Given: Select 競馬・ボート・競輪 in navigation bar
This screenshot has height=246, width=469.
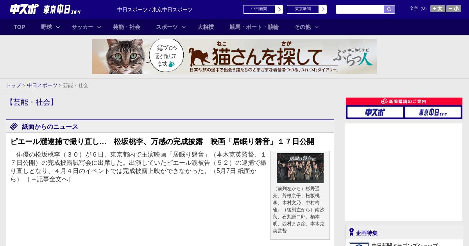Looking at the screenshot, I should [x=254, y=27].
